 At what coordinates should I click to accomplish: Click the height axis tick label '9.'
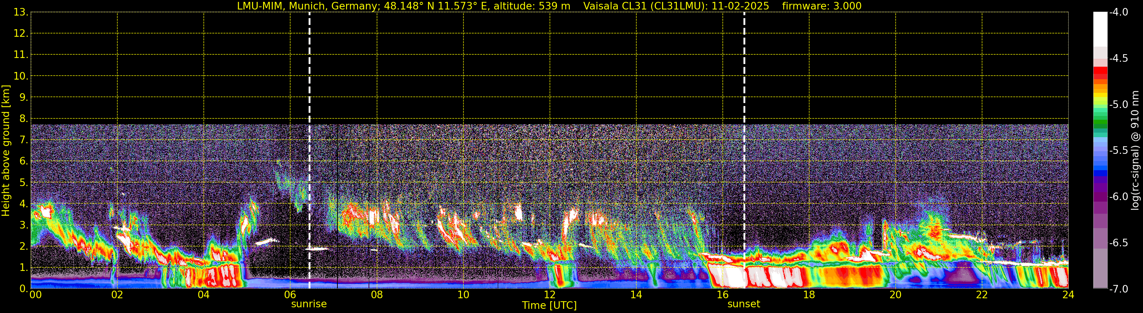pyautogui.click(x=24, y=97)
